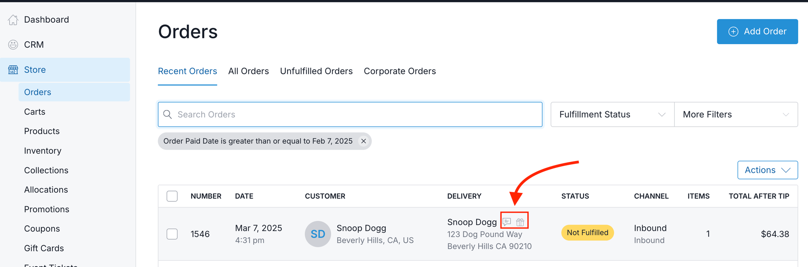Click the STATUS column header
This screenshot has width=808, height=267.
click(x=575, y=196)
